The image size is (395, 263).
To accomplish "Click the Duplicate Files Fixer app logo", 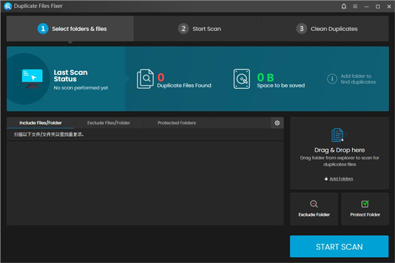I will 7,7.
